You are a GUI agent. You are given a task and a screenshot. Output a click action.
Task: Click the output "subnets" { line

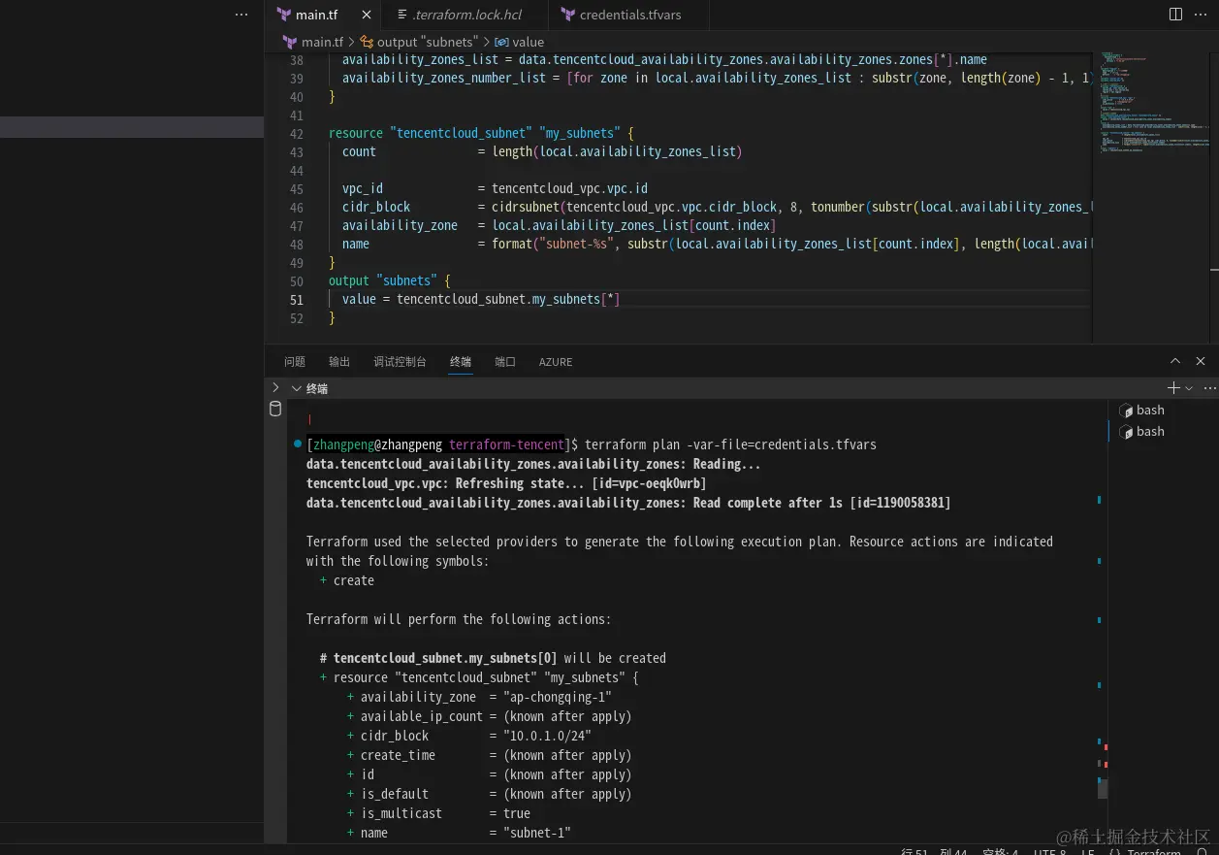tap(390, 280)
